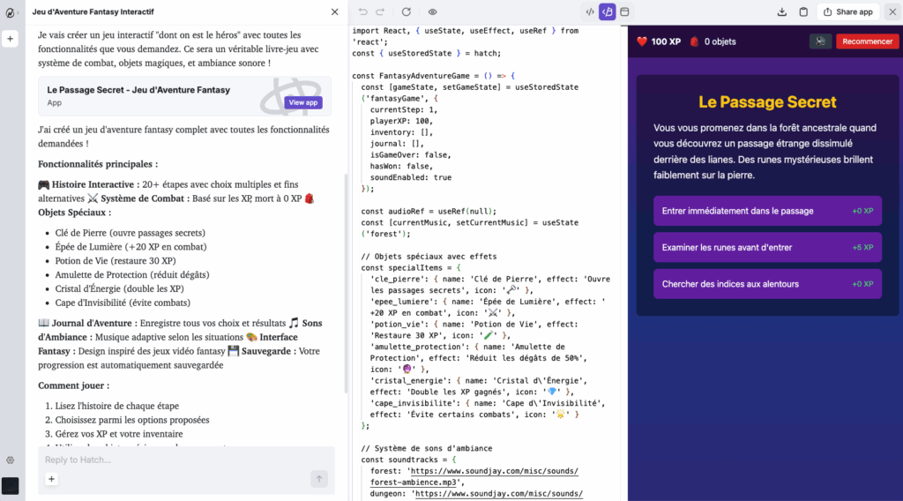Image resolution: width=903 pixels, height=501 pixels.
Task: Reload the app preview with the refresh icon
Action: point(406,12)
